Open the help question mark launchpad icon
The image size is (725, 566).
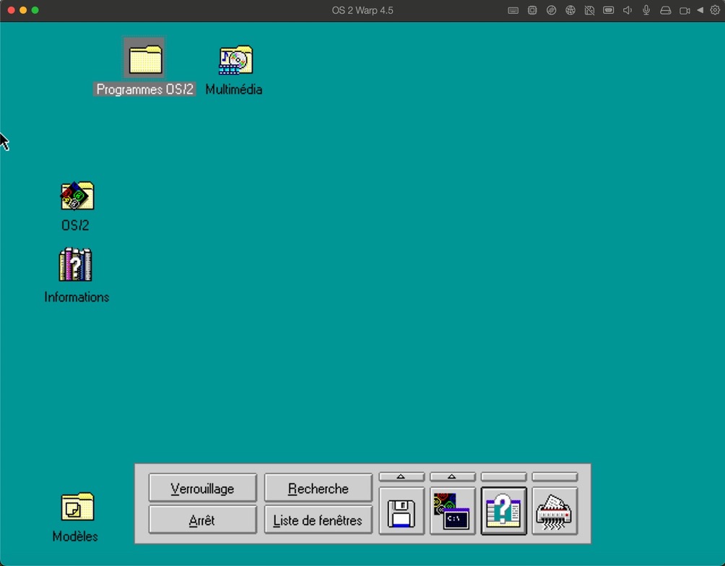coord(503,512)
